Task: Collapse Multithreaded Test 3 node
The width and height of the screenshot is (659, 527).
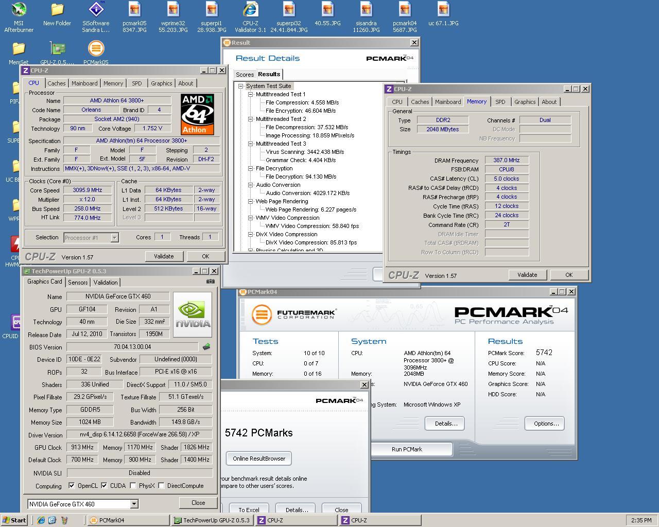Action: 250,144
